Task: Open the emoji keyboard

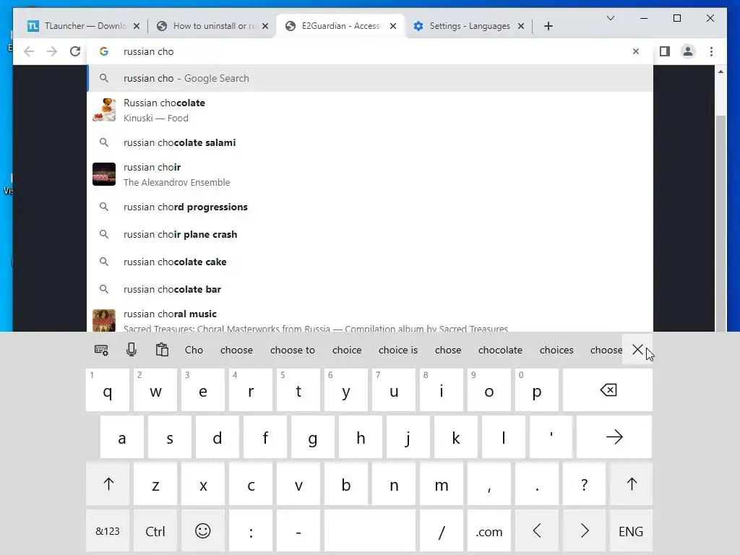Action: click(x=203, y=531)
